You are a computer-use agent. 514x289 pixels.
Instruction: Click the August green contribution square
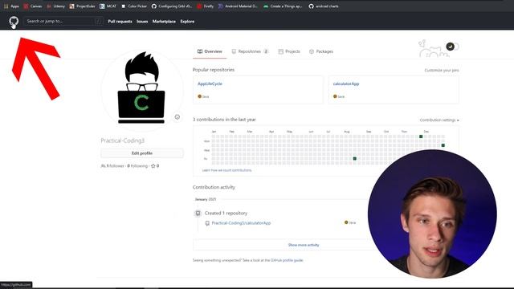pyautogui.click(x=355, y=159)
